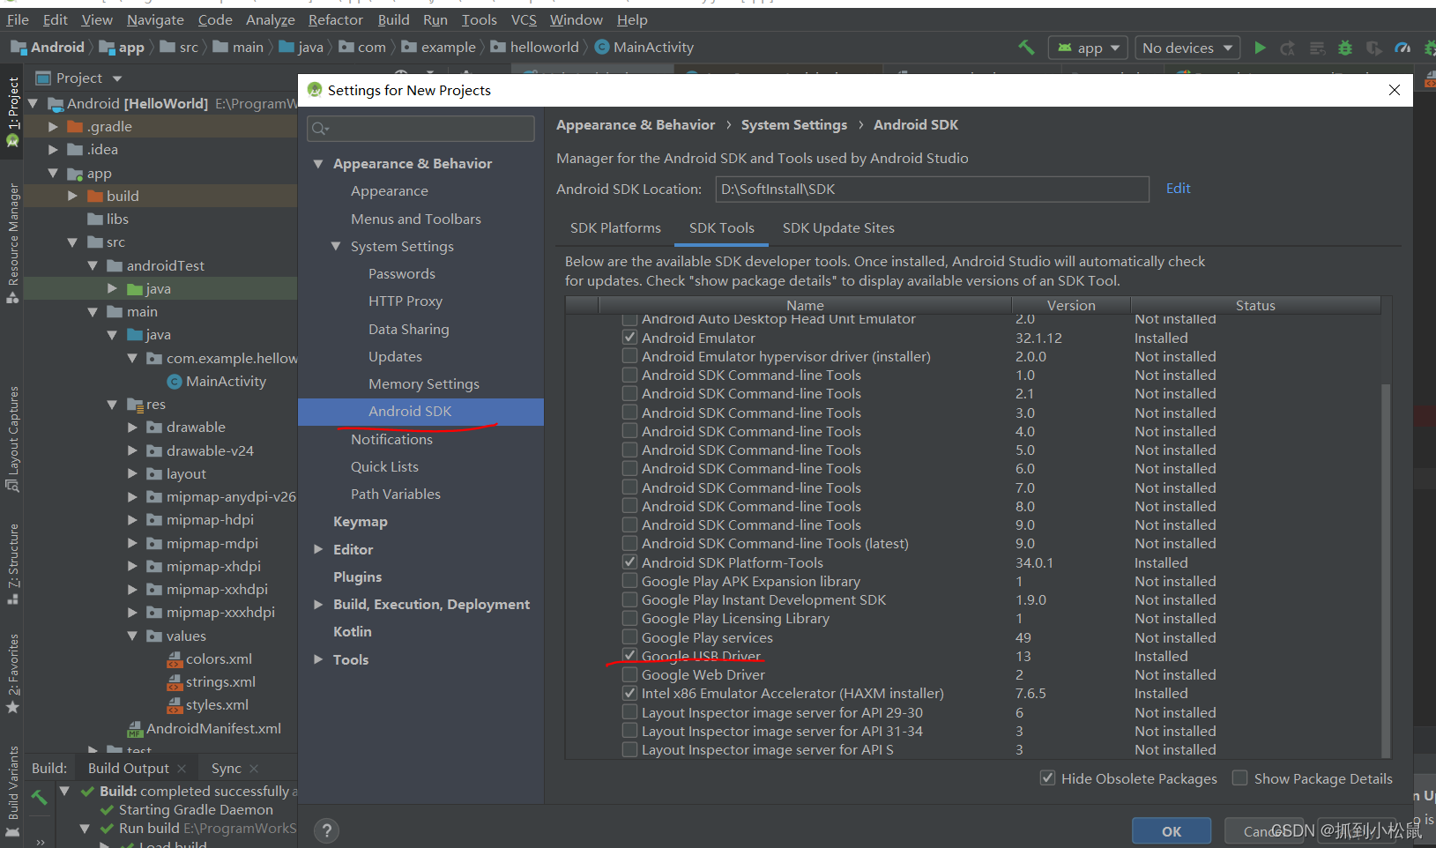
Task: Uncheck Intel x86 Emulator Accelerator (HAXM installer)
Action: coord(629,692)
